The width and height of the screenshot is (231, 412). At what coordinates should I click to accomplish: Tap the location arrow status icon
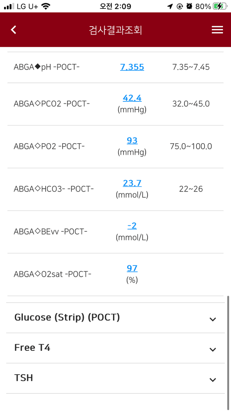170,6
